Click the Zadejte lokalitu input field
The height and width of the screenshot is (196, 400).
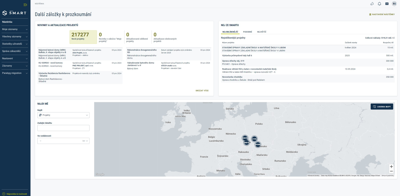(x=63, y=128)
